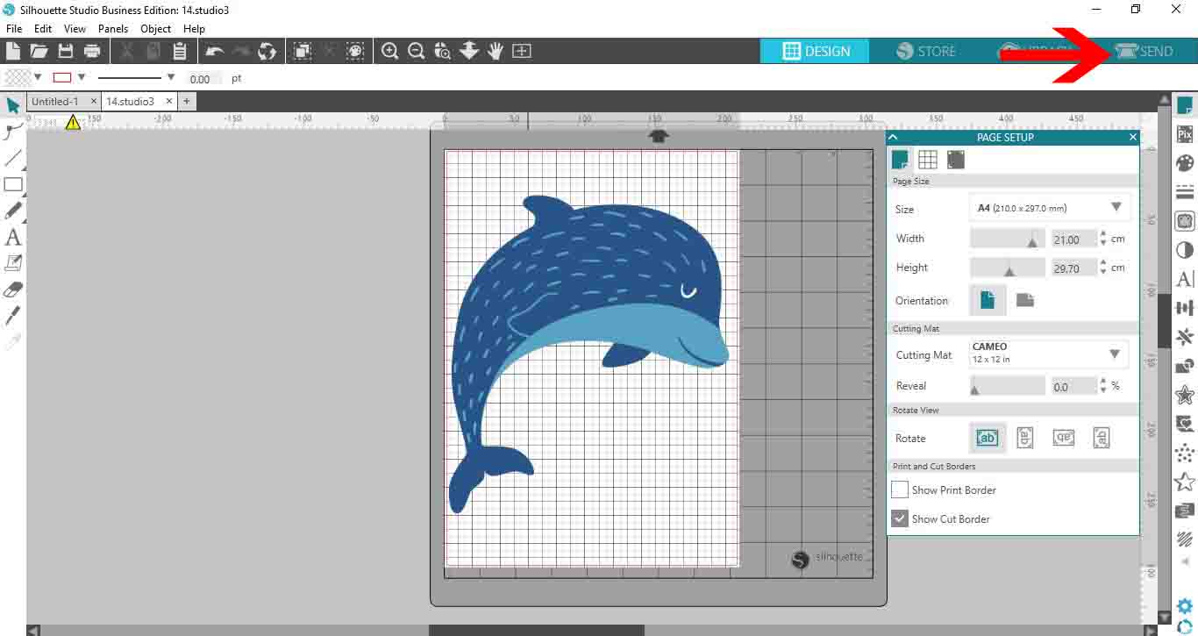Open the Grid Settings sub-tab
This screenshot has height=636, width=1198.
coord(928,160)
